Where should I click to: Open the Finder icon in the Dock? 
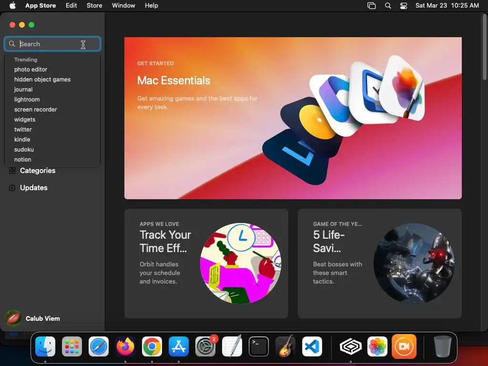coord(45,346)
